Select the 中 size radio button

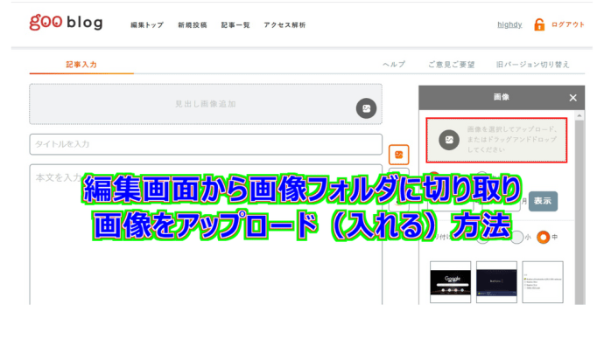click(x=543, y=237)
